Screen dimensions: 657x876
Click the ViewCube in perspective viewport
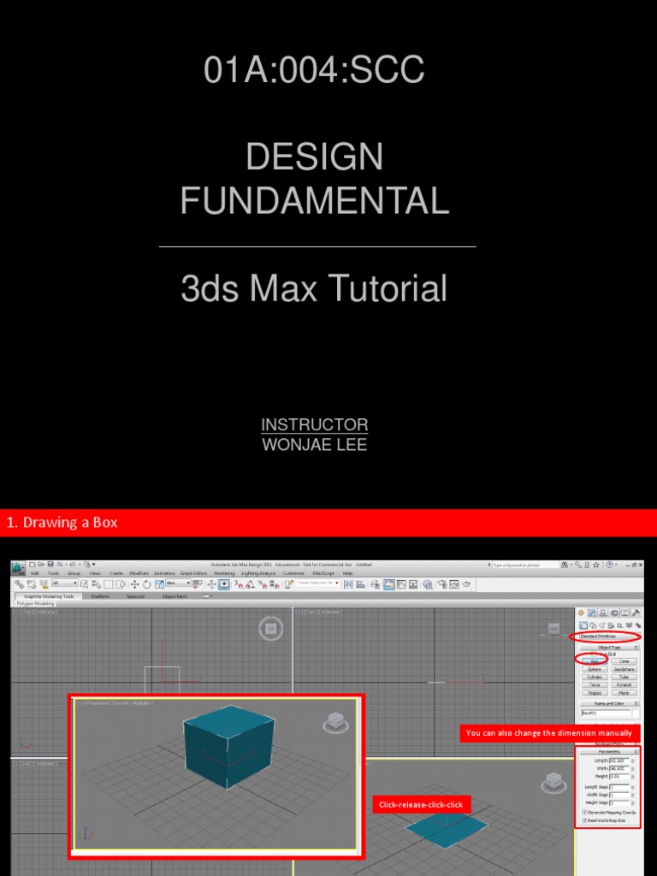(x=336, y=723)
